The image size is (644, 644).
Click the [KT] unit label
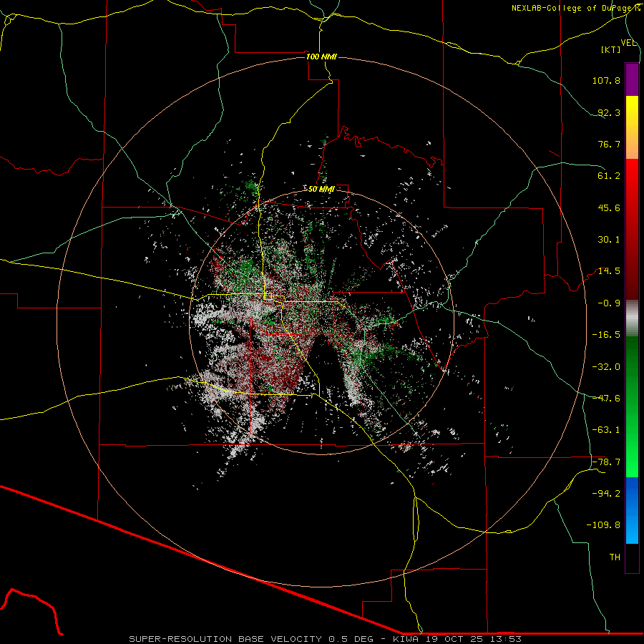pos(611,49)
